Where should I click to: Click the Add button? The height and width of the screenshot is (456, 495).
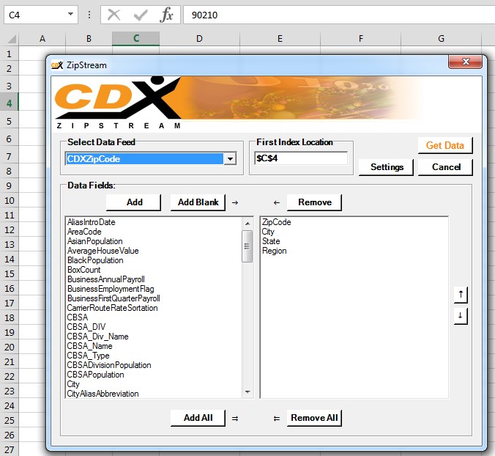(x=134, y=202)
